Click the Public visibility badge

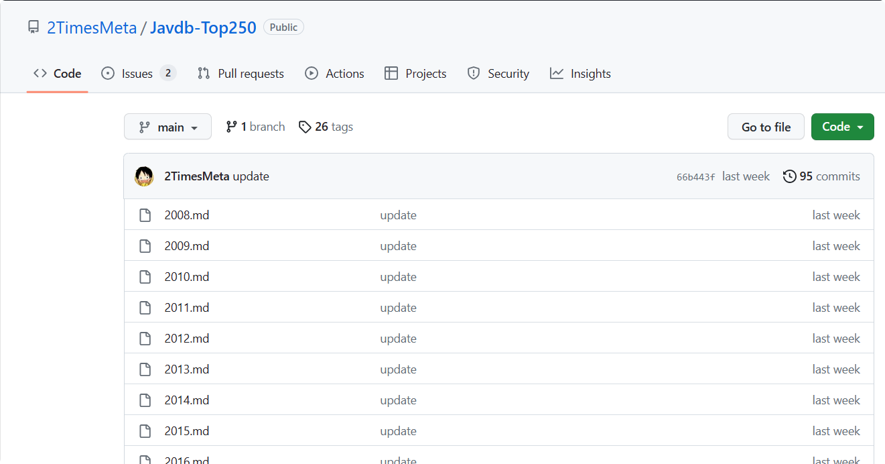coord(283,27)
